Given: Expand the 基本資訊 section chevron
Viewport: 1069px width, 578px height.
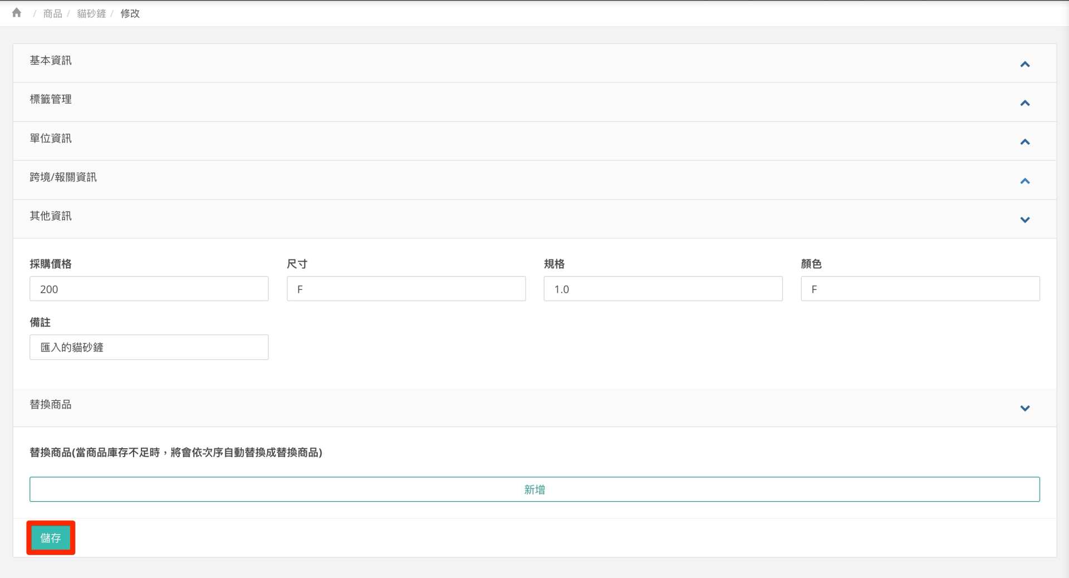Looking at the screenshot, I should (1024, 65).
